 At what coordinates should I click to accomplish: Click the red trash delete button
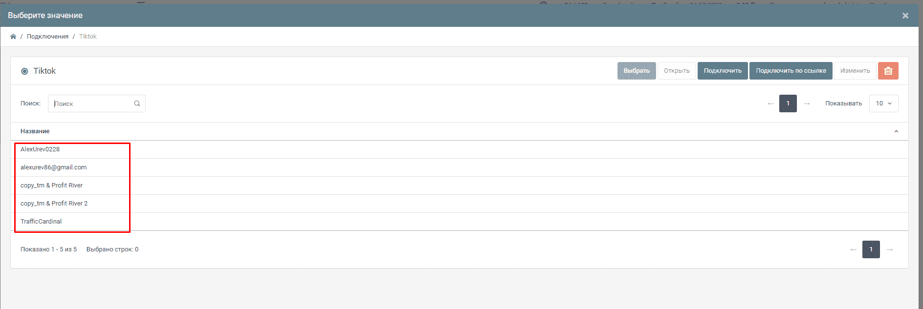point(888,71)
